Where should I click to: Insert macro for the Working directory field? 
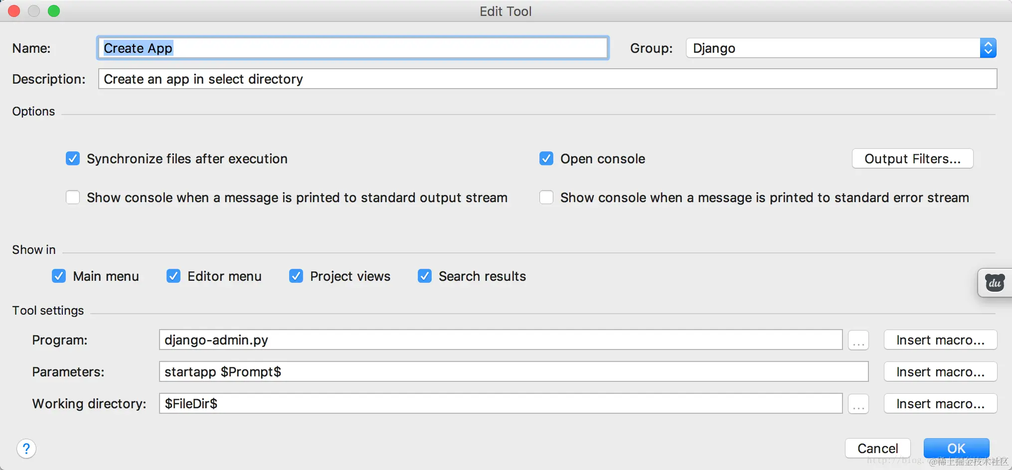click(x=940, y=404)
